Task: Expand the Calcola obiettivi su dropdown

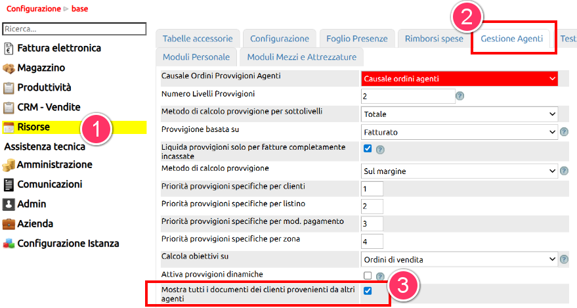Action: pos(459,259)
